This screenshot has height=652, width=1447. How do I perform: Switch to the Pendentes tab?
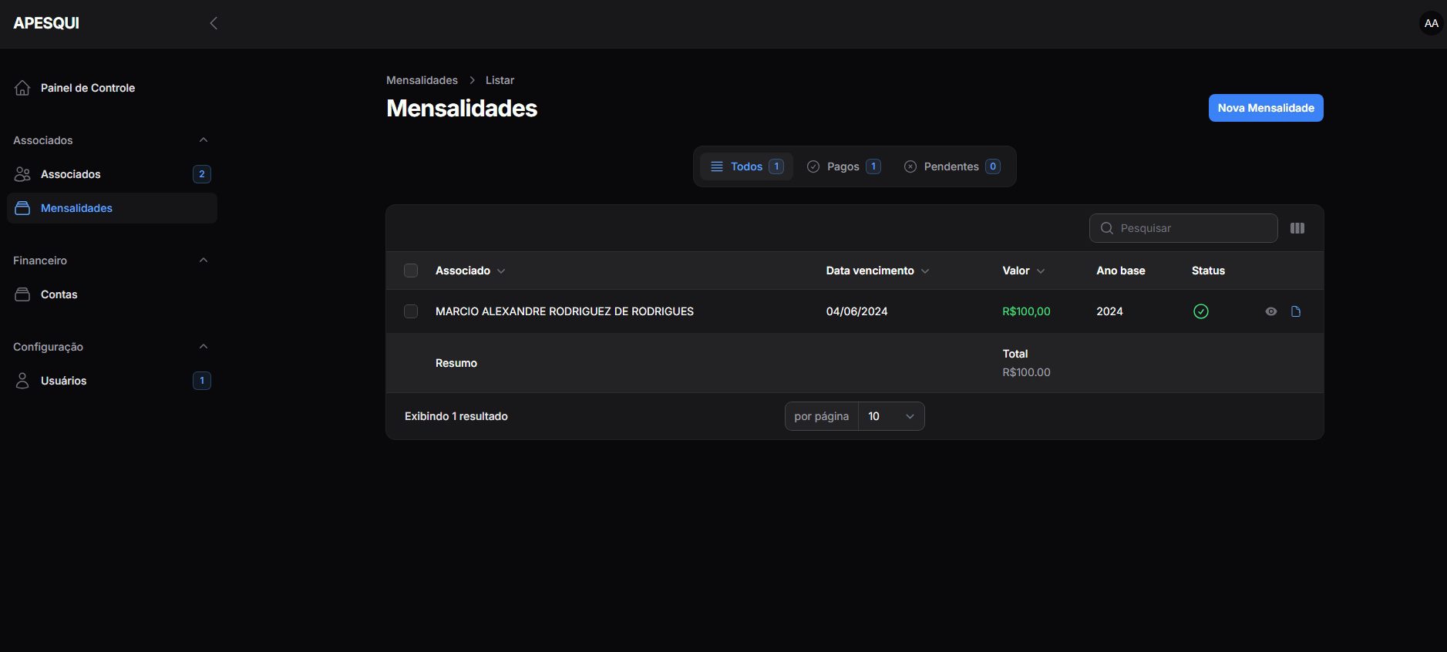[x=951, y=166]
